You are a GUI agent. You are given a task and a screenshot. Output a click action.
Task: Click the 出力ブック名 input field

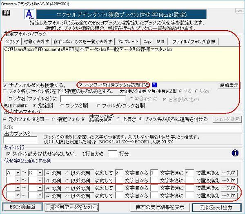tap(20, 140)
